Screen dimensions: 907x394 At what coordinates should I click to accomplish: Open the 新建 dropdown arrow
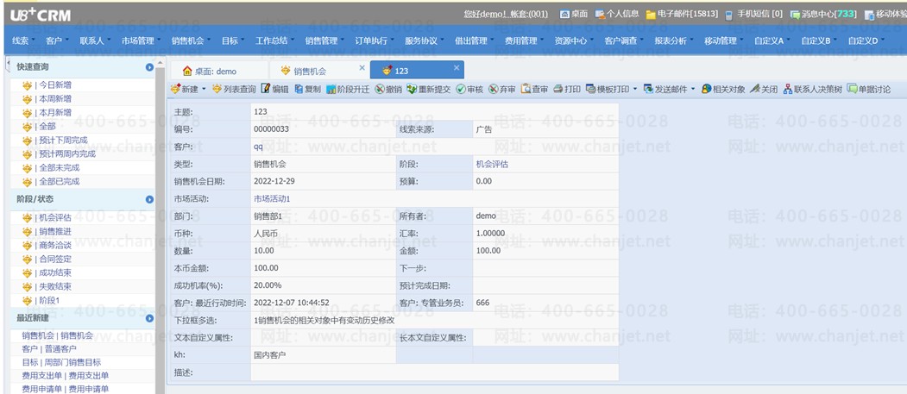pos(204,90)
